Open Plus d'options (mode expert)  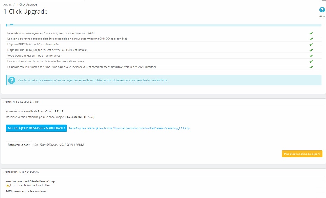coord(302,154)
